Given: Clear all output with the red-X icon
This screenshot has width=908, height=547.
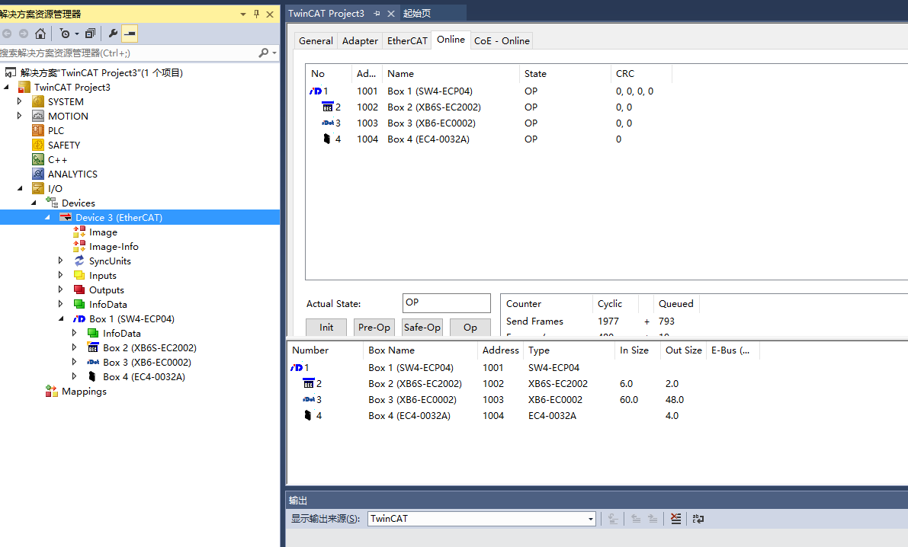Looking at the screenshot, I should pos(675,519).
